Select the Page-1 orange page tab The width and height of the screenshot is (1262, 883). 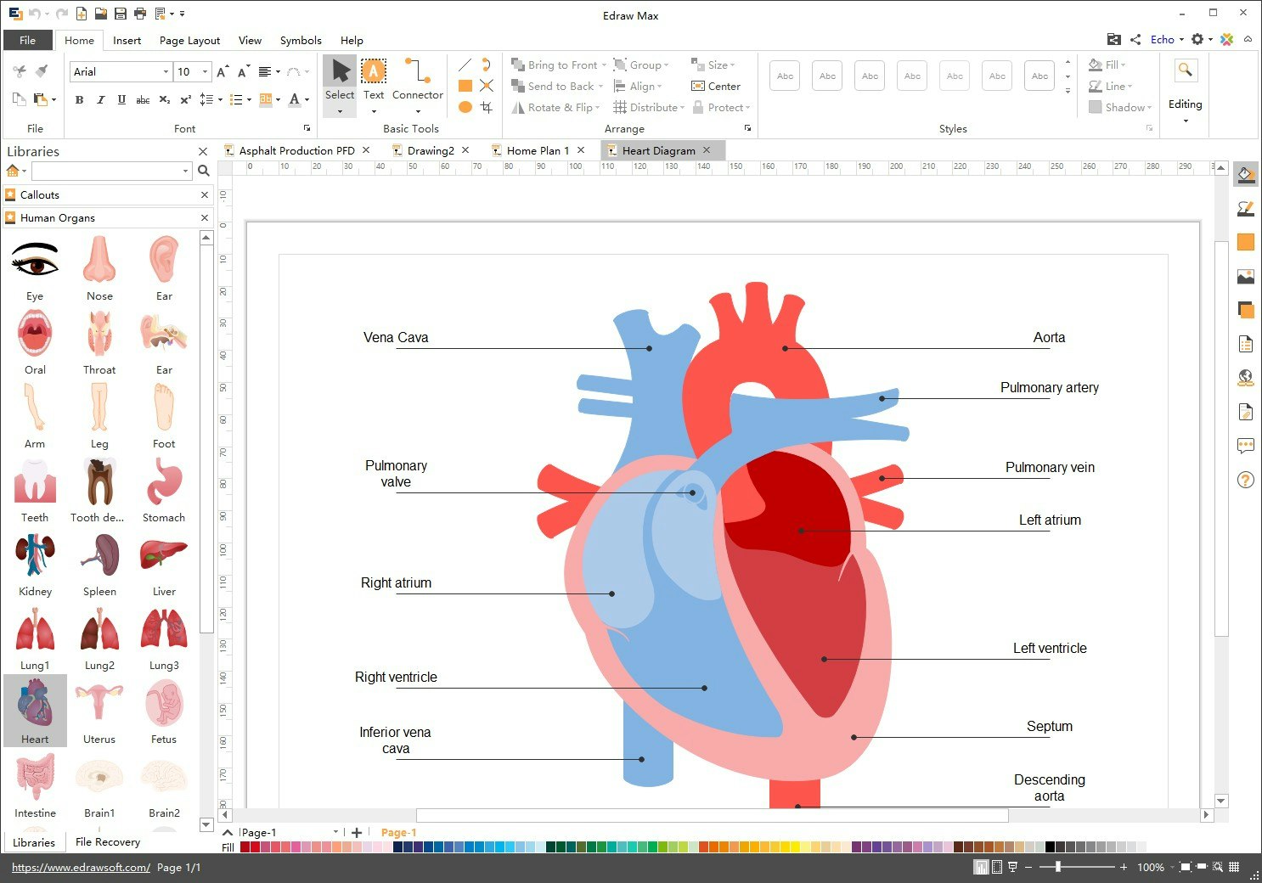tap(398, 833)
